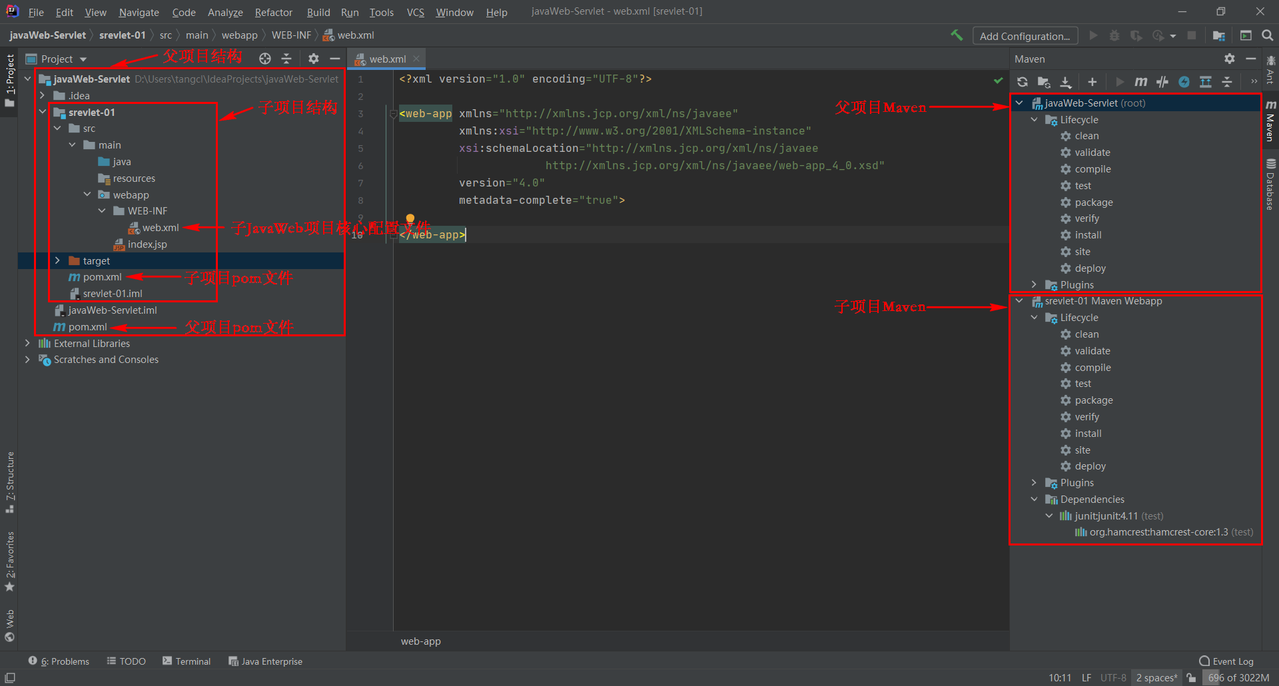
Task: Toggle read-only lock icon in status bar
Action: click(x=1192, y=678)
